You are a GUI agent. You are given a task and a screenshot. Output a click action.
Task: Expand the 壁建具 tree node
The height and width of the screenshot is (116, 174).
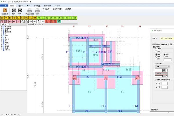(x=1, y=46)
